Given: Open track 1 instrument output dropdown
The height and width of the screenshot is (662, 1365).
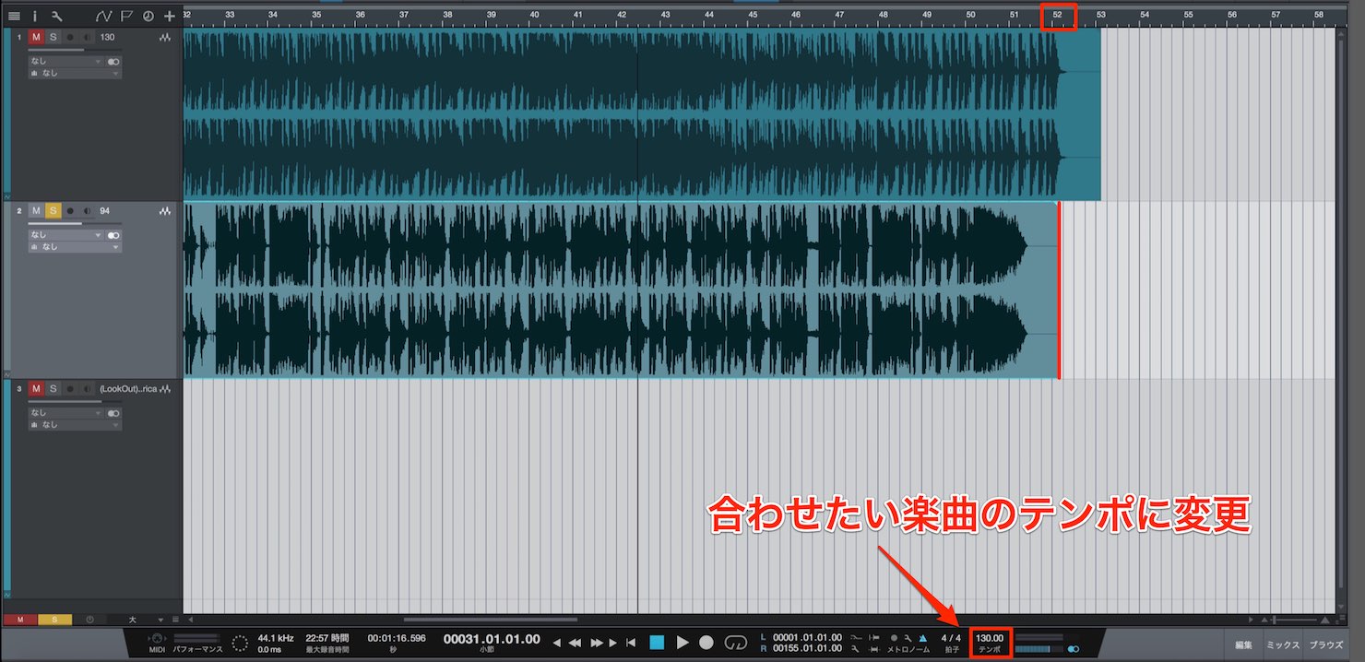Looking at the screenshot, I should 75,73.
